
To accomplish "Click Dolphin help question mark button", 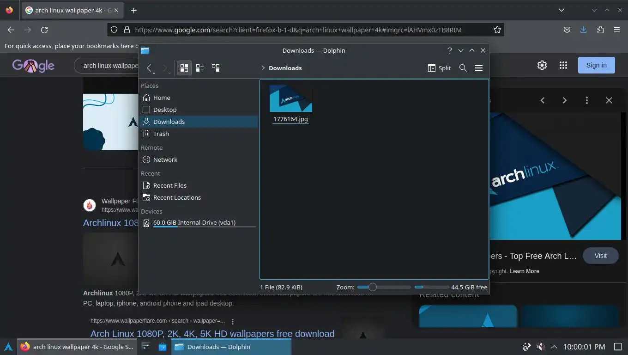I will point(449,50).
